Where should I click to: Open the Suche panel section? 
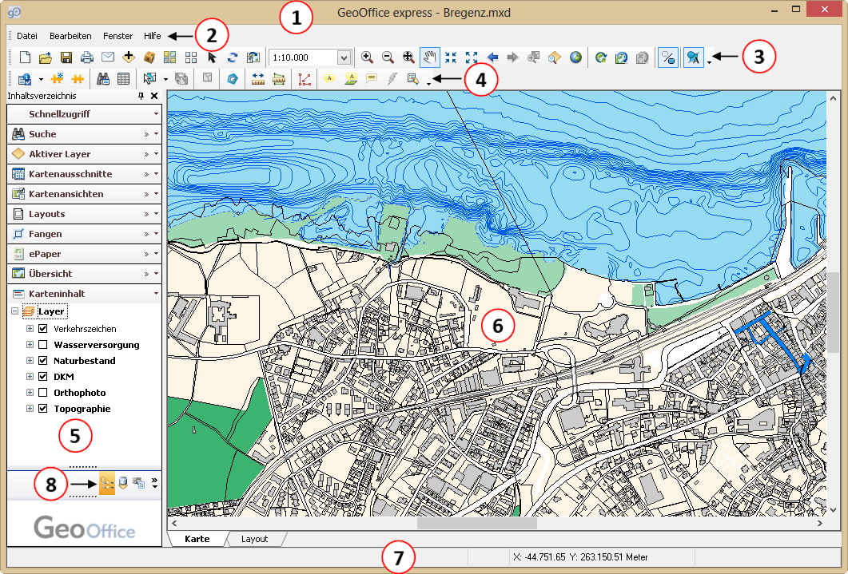(x=42, y=134)
